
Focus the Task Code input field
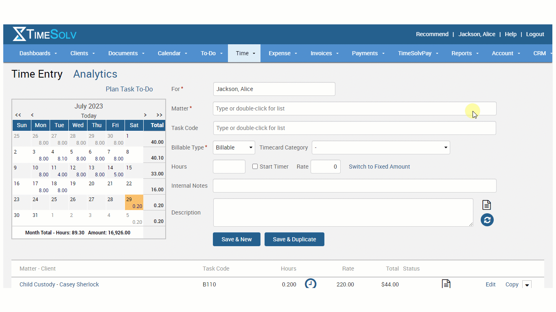click(x=355, y=128)
